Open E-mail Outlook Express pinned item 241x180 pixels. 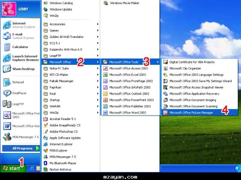(x=21, y=36)
